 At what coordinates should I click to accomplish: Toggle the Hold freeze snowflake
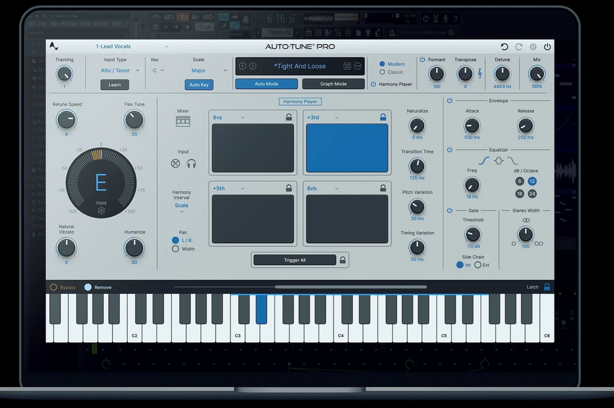click(101, 211)
